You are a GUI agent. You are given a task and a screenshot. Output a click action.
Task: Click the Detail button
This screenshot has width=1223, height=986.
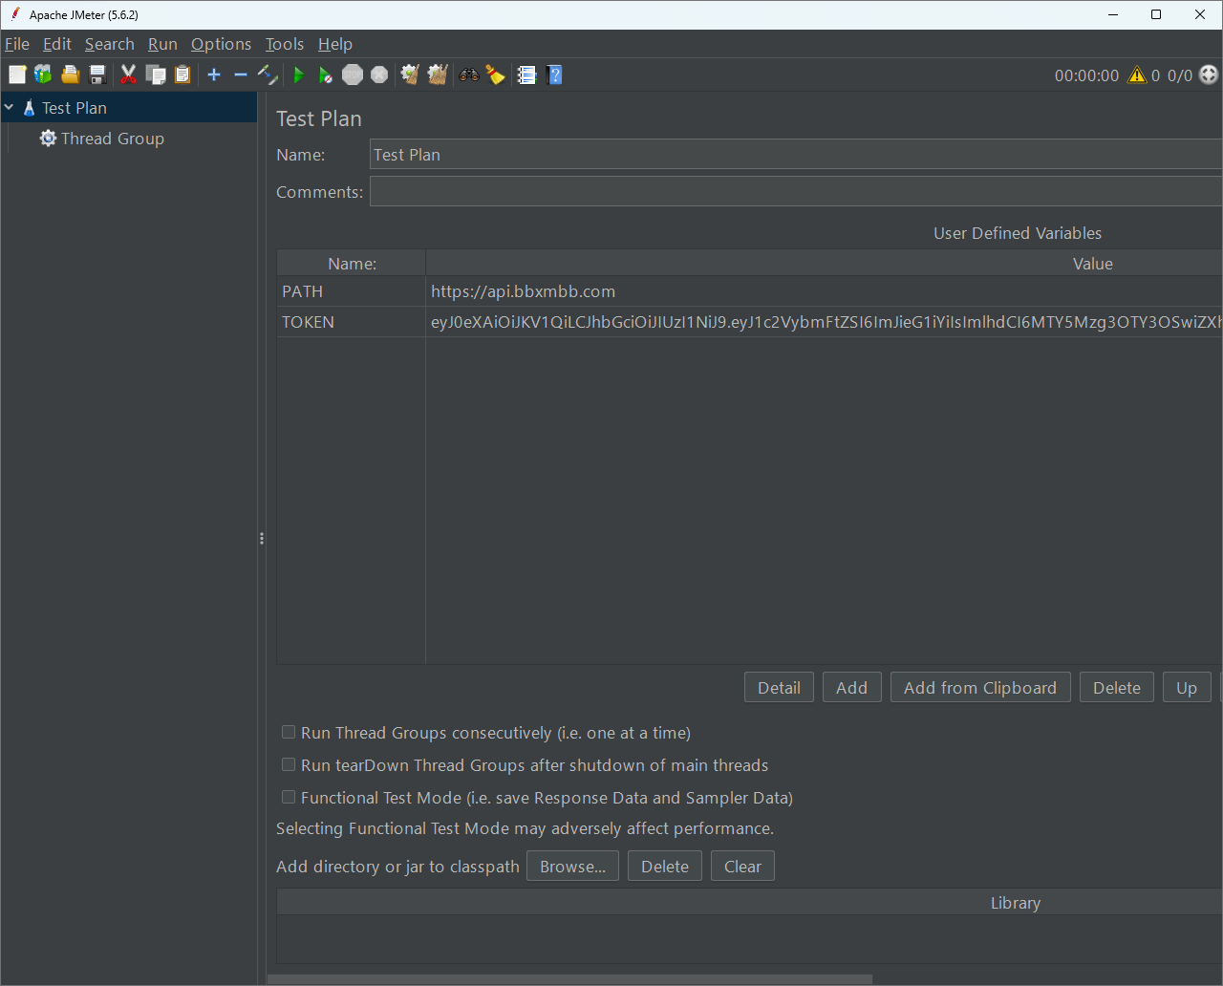coord(779,688)
